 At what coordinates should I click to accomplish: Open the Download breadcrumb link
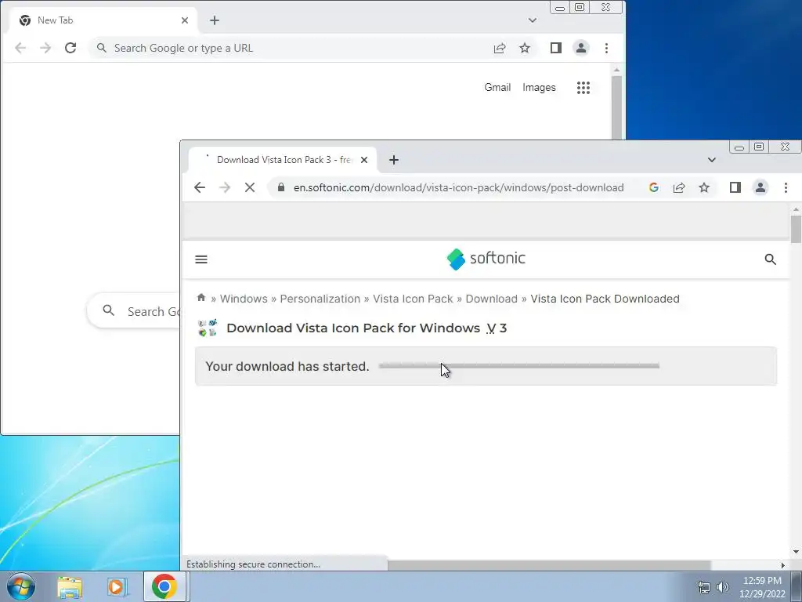click(x=491, y=299)
